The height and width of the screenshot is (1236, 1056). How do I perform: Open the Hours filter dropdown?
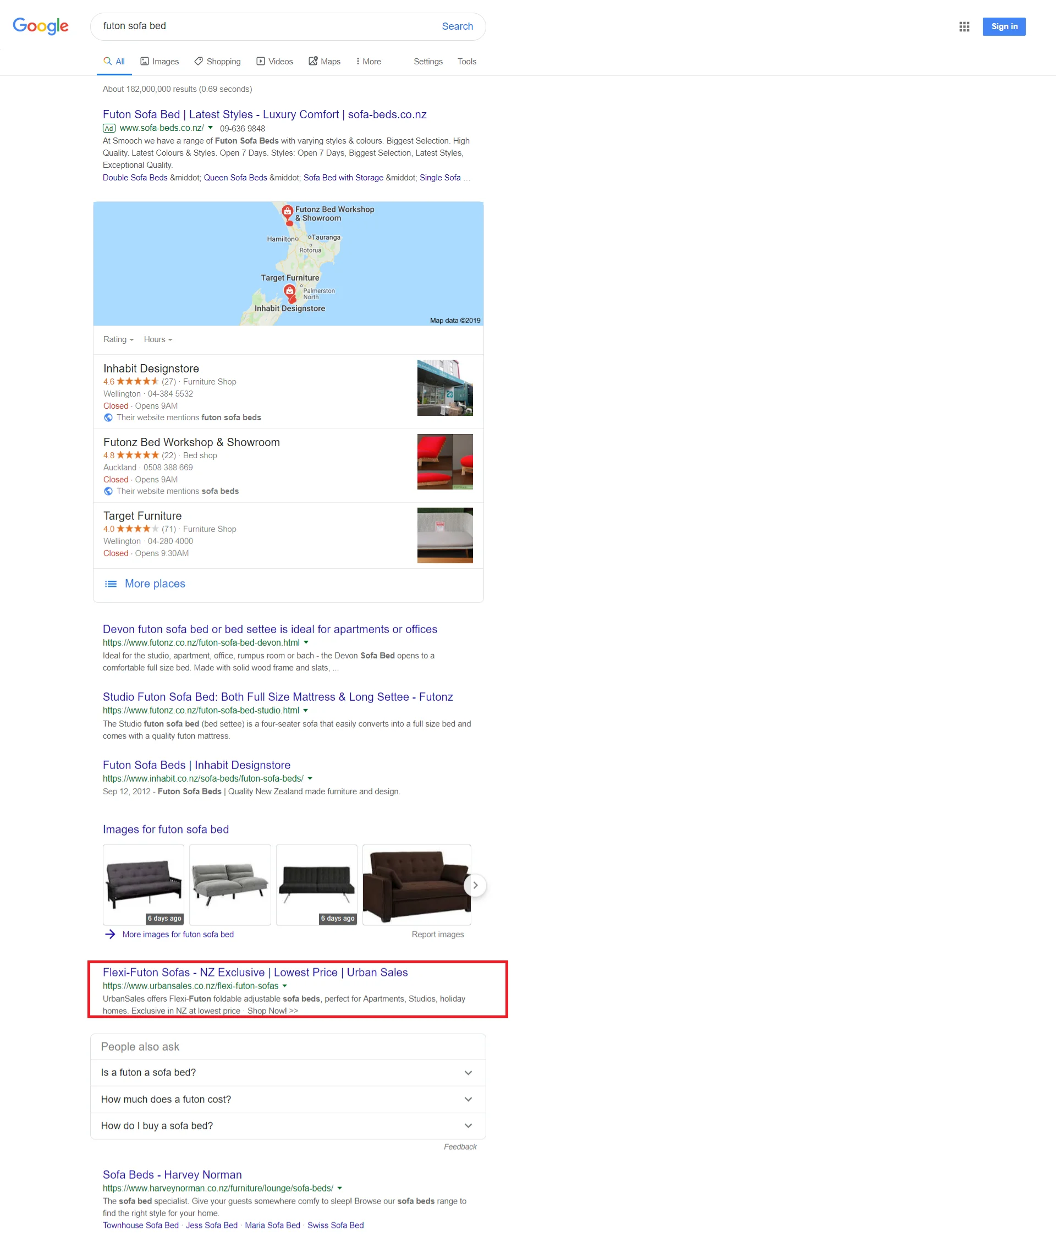pyautogui.click(x=158, y=339)
